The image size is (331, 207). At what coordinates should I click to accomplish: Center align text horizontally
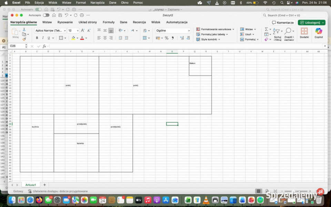coord(105,38)
